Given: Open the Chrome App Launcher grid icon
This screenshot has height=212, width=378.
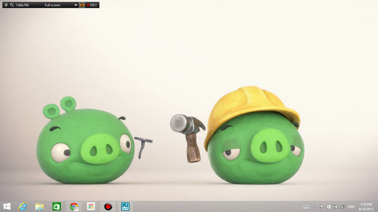Looking at the screenshot, I should coord(91,207).
